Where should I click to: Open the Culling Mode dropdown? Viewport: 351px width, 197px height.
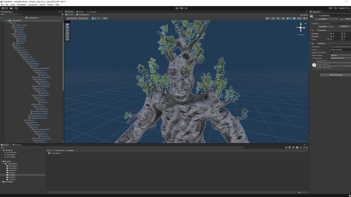click(x=340, y=58)
